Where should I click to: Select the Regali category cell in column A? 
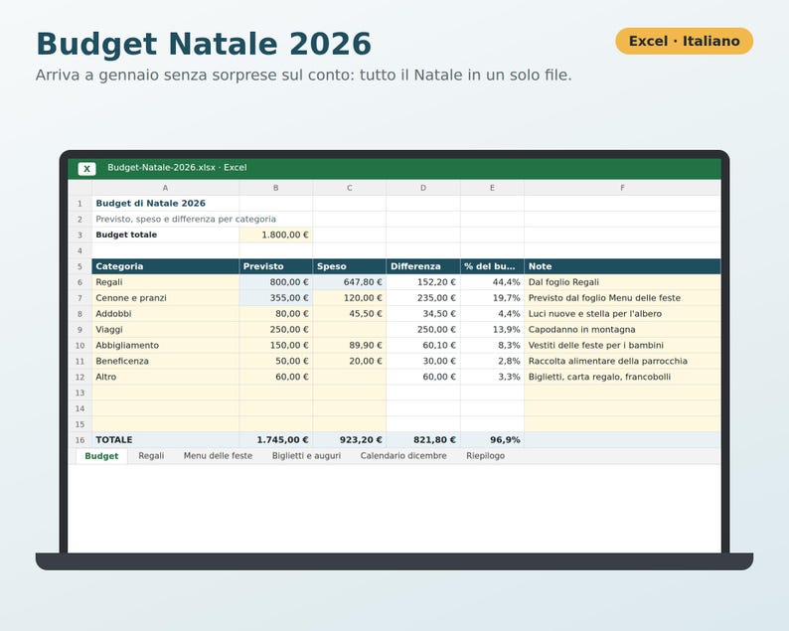(x=165, y=282)
